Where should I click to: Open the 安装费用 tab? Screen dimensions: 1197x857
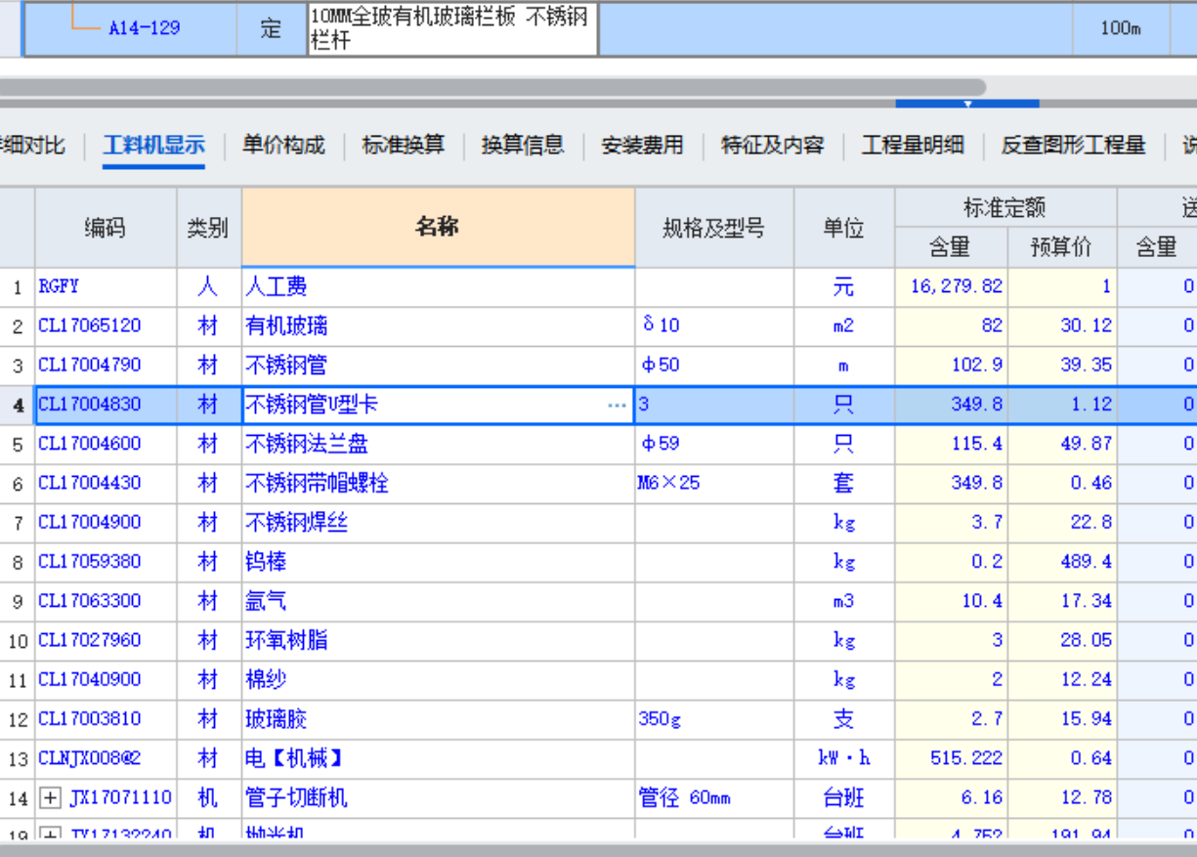pyautogui.click(x=642, y=146)
